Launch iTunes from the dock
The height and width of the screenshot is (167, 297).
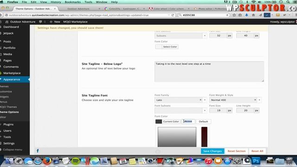pos(208,161)
